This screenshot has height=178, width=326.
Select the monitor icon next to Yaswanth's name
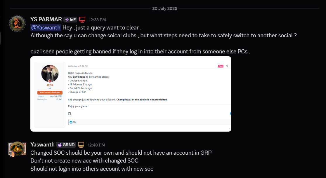tap(81, 144)
